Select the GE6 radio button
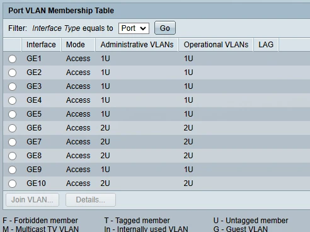This screenshot has width=310, height=232. click(x=12, y=128)
